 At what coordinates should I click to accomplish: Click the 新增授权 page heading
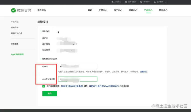(43, 22)
